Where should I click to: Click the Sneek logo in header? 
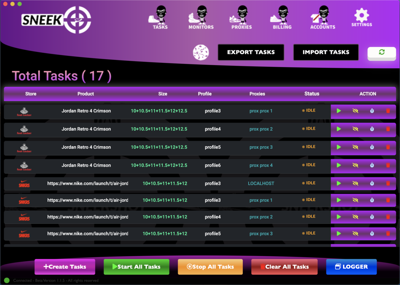(56, 20)
